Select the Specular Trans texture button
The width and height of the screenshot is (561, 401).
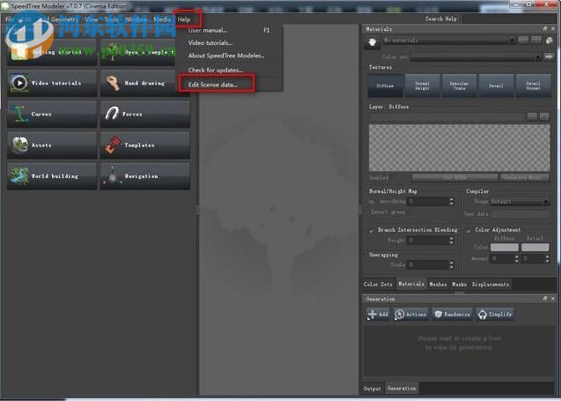click(x=460, y=86)
